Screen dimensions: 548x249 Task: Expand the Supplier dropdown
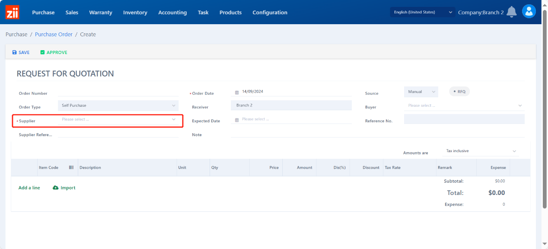pyautogui.click(x=118, y=119)
